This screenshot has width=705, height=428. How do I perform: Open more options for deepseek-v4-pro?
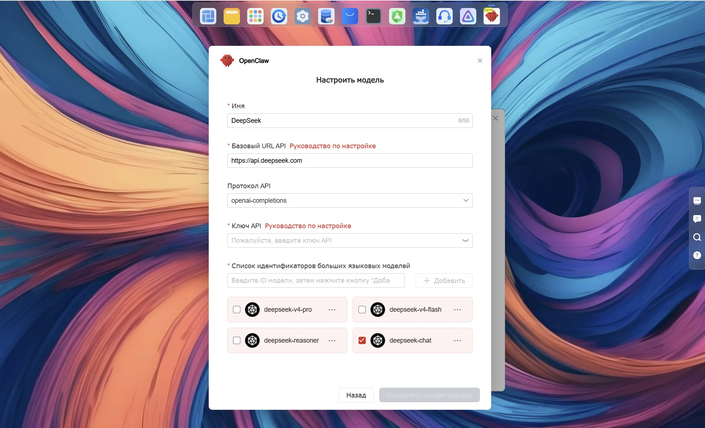(332, 310)
